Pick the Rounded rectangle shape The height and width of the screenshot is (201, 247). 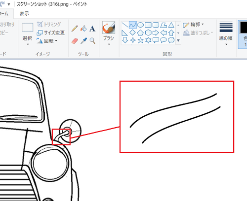click(x=156, y=25)
